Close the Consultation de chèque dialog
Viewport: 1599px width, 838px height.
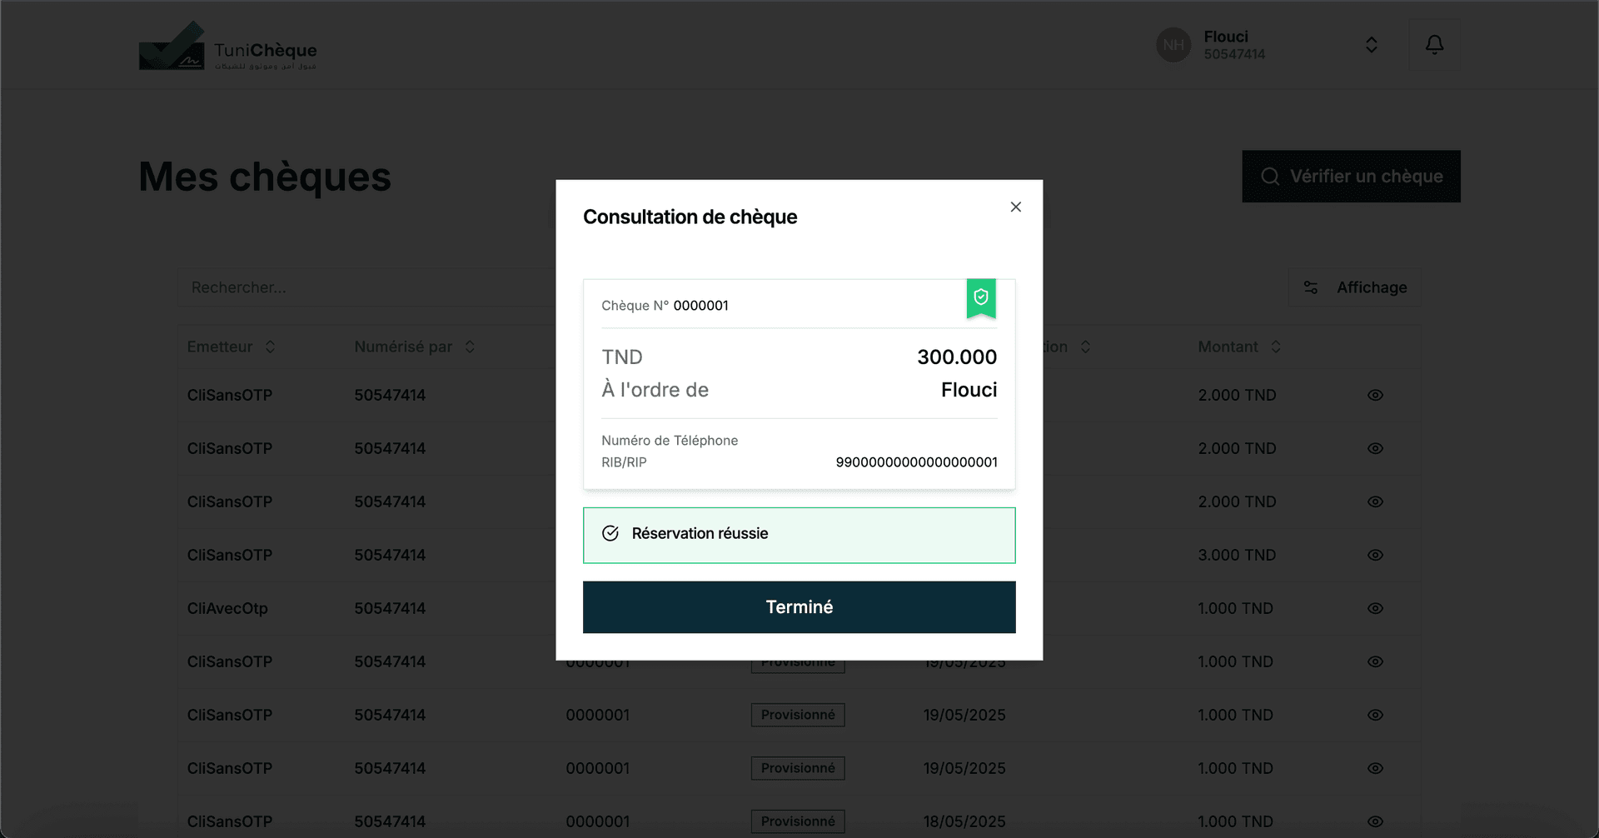tap(1015, 207)
